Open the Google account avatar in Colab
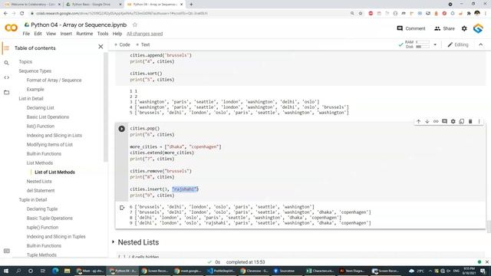Screen dimensions: 491x276 (478, 28)
